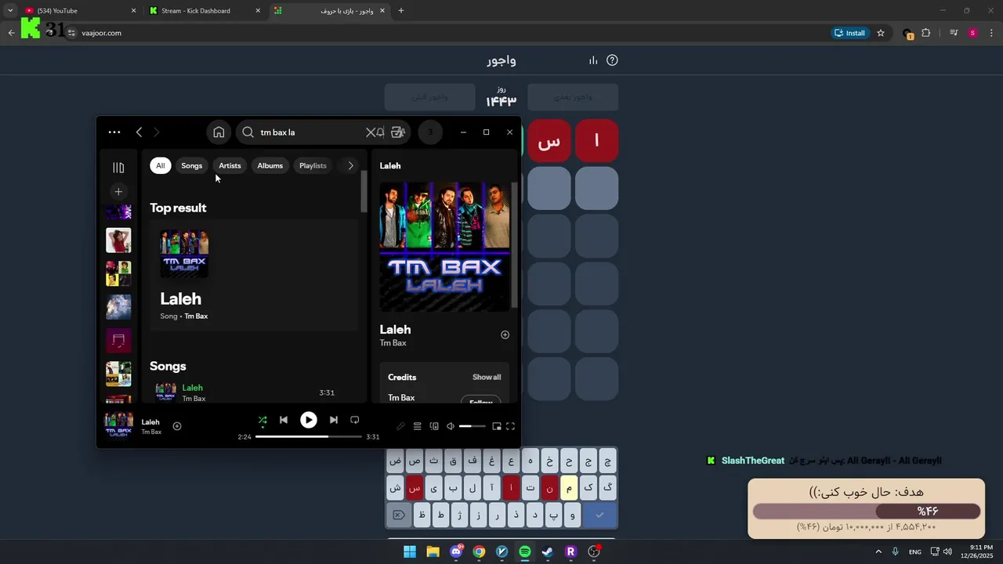Select the All filter chip

[160, 165]
